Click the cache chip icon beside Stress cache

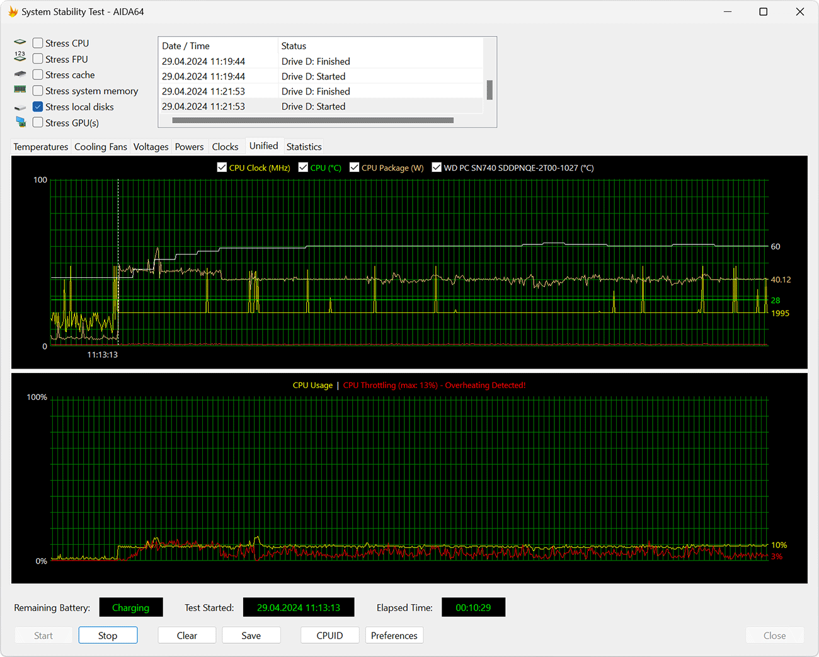click(x=20, y=74)
